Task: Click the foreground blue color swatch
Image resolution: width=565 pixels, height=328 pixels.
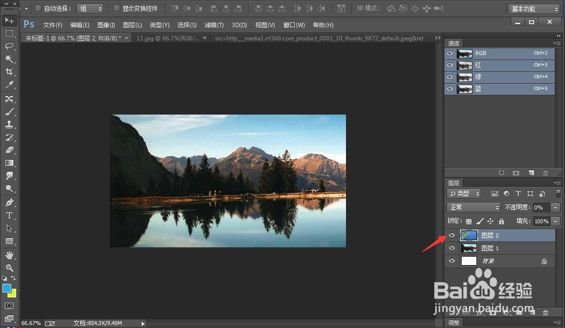Action: (6, 288)
